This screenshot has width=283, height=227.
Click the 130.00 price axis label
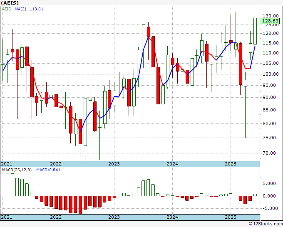(x=271, y=16)
